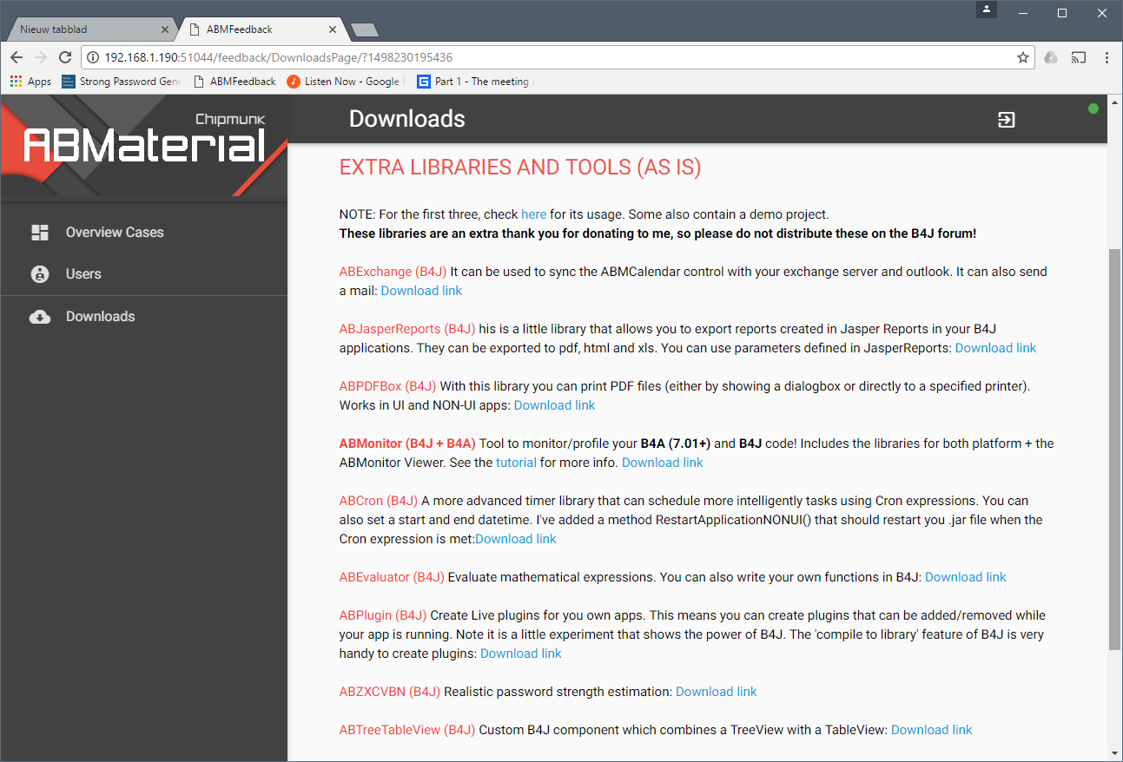Open the ABExchange Download link
Image resolution: width=1123 pixels, height=762 pixels.
(x=421, y=290)
